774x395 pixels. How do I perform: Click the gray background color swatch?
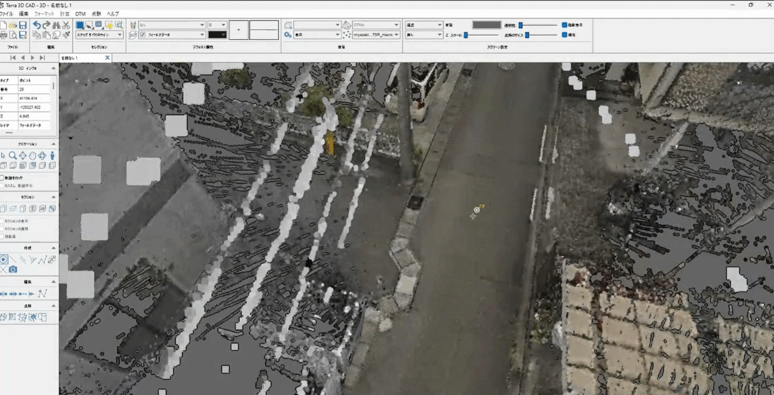pos(486,25)
